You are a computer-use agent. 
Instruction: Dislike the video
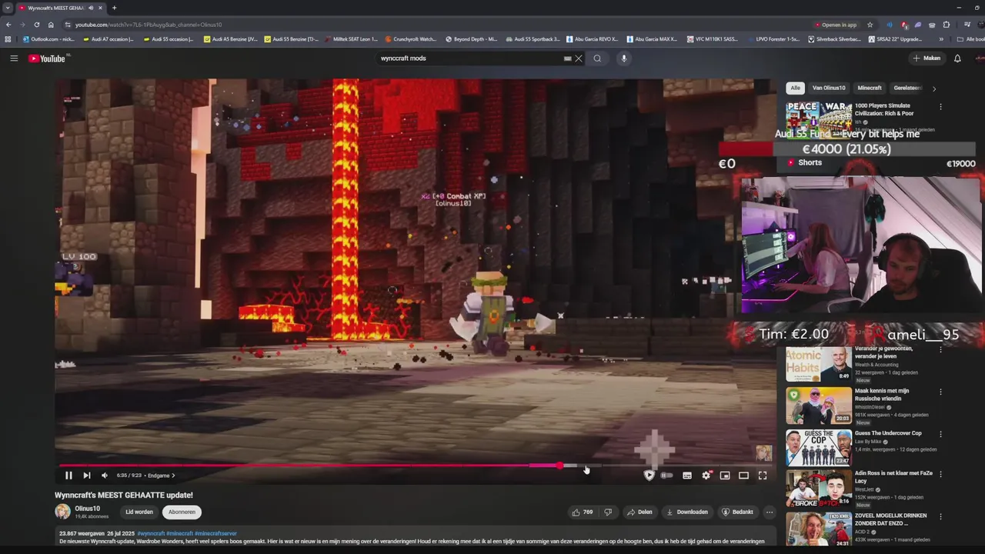[608, 512]
